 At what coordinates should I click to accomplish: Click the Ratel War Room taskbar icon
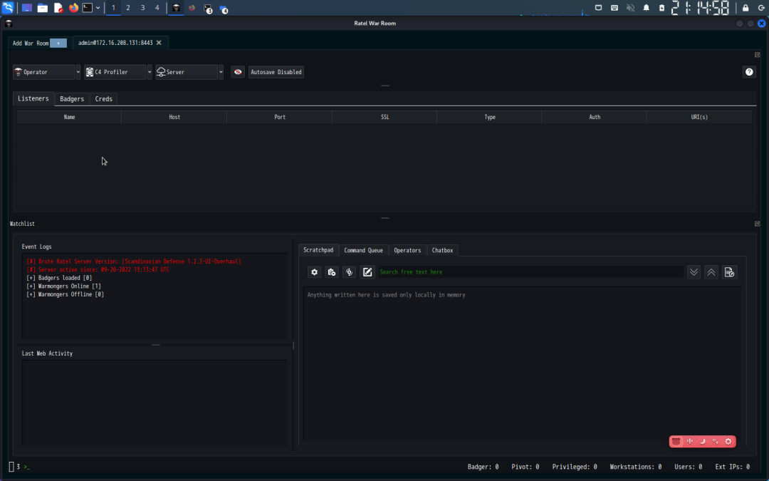click(x=176, y=8)
